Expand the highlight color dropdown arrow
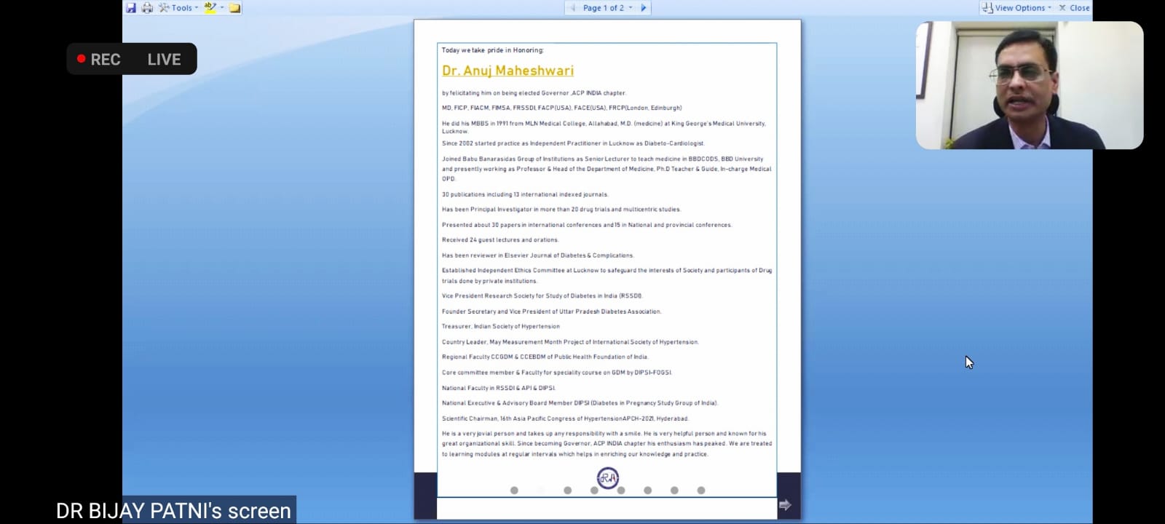The image size is (1165, 524). pyautogui.click(x=221, y=8)
